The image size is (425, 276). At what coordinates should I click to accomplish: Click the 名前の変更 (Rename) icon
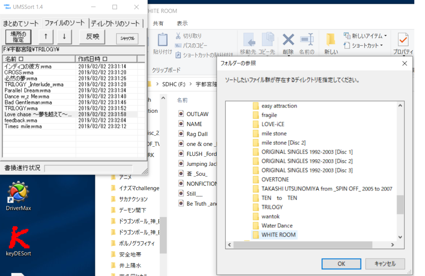coord(307,39)
